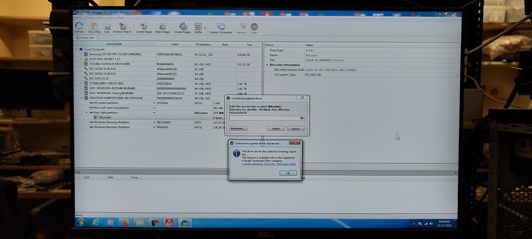Click the Open Image toolbar icon

point(163,28)
